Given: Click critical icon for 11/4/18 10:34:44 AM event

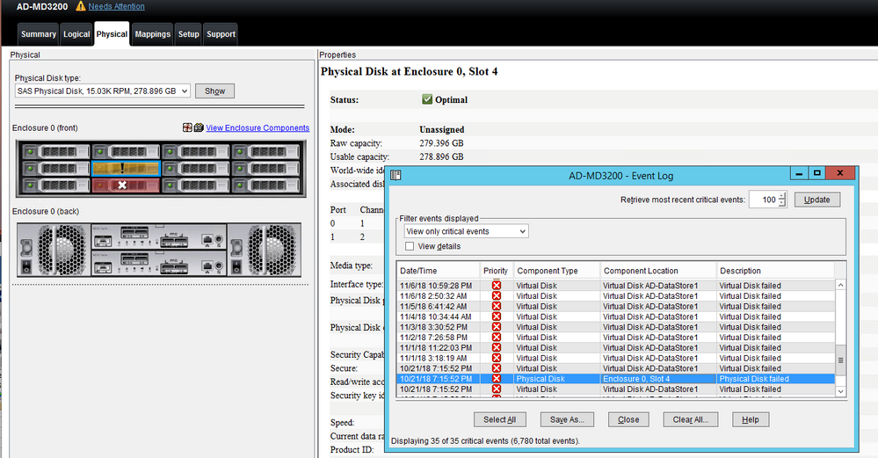Looking at the screenshot, I should tap(496, 316).
